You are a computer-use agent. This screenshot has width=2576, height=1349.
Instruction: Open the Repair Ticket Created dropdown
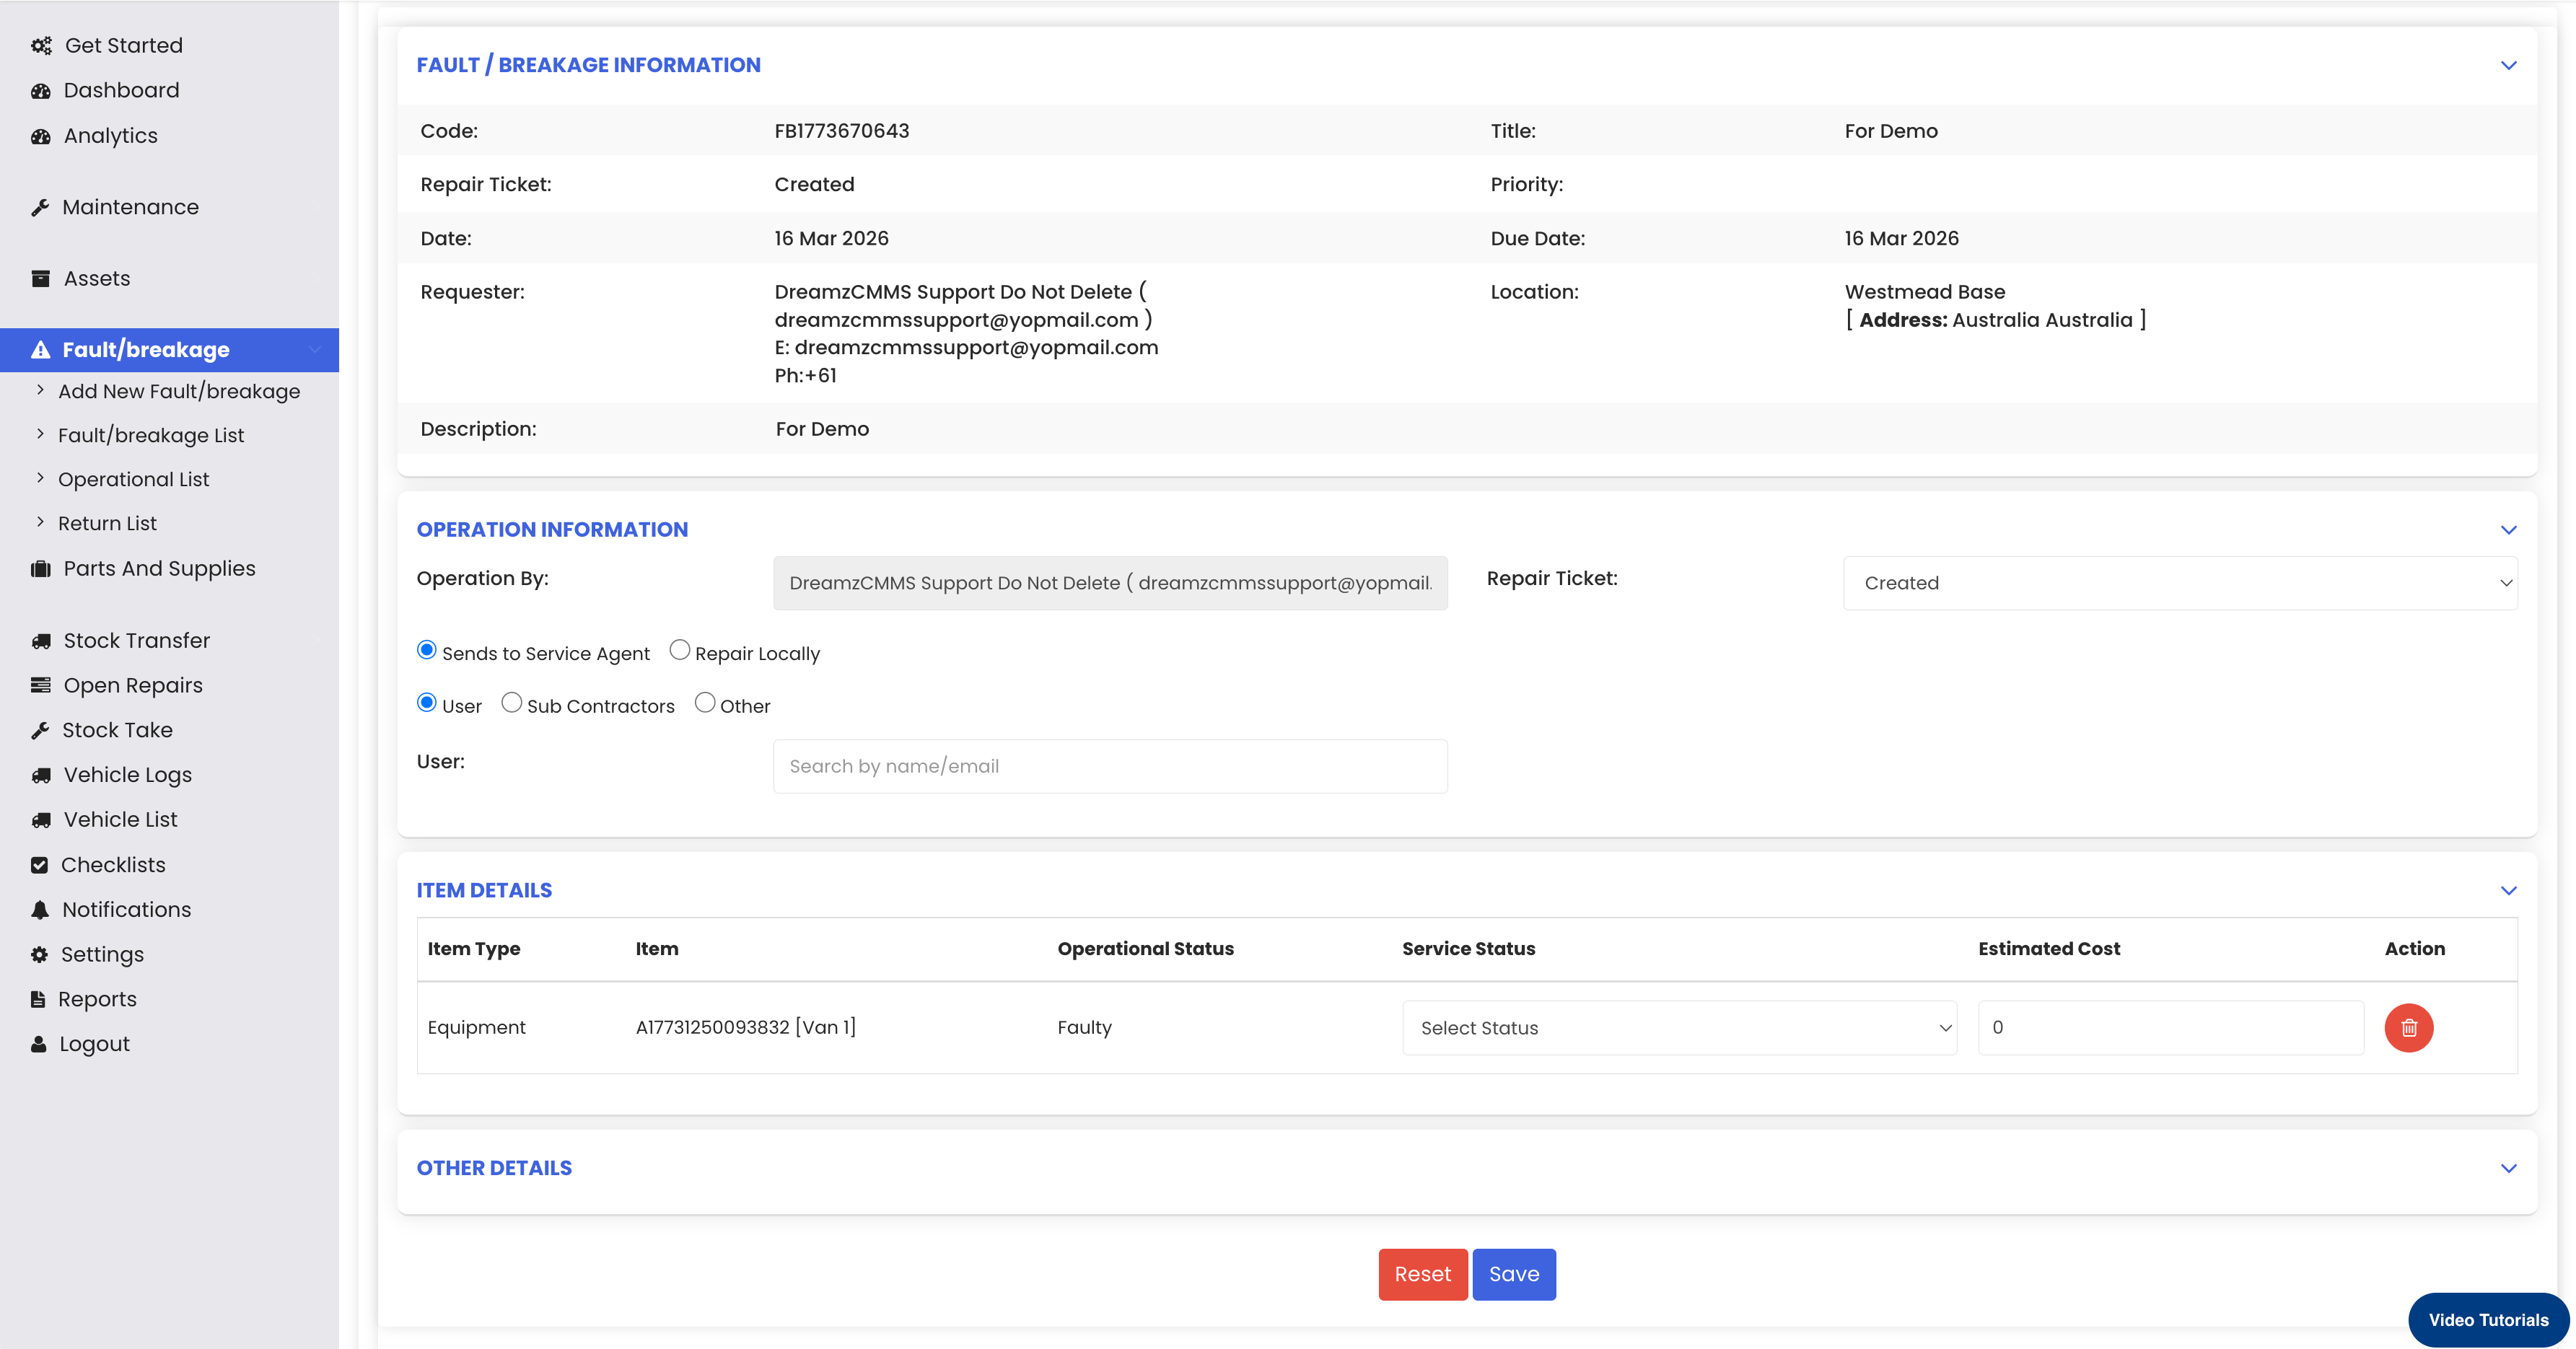coord(2179,583)
